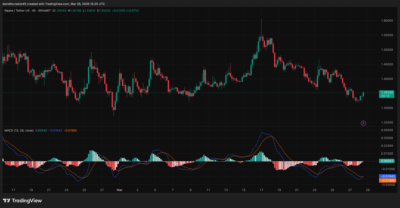This screenshot has width=400, height=208.
Task: Click date 3 on the time axis
Action: pyautogui.click(x=137, y=190)
